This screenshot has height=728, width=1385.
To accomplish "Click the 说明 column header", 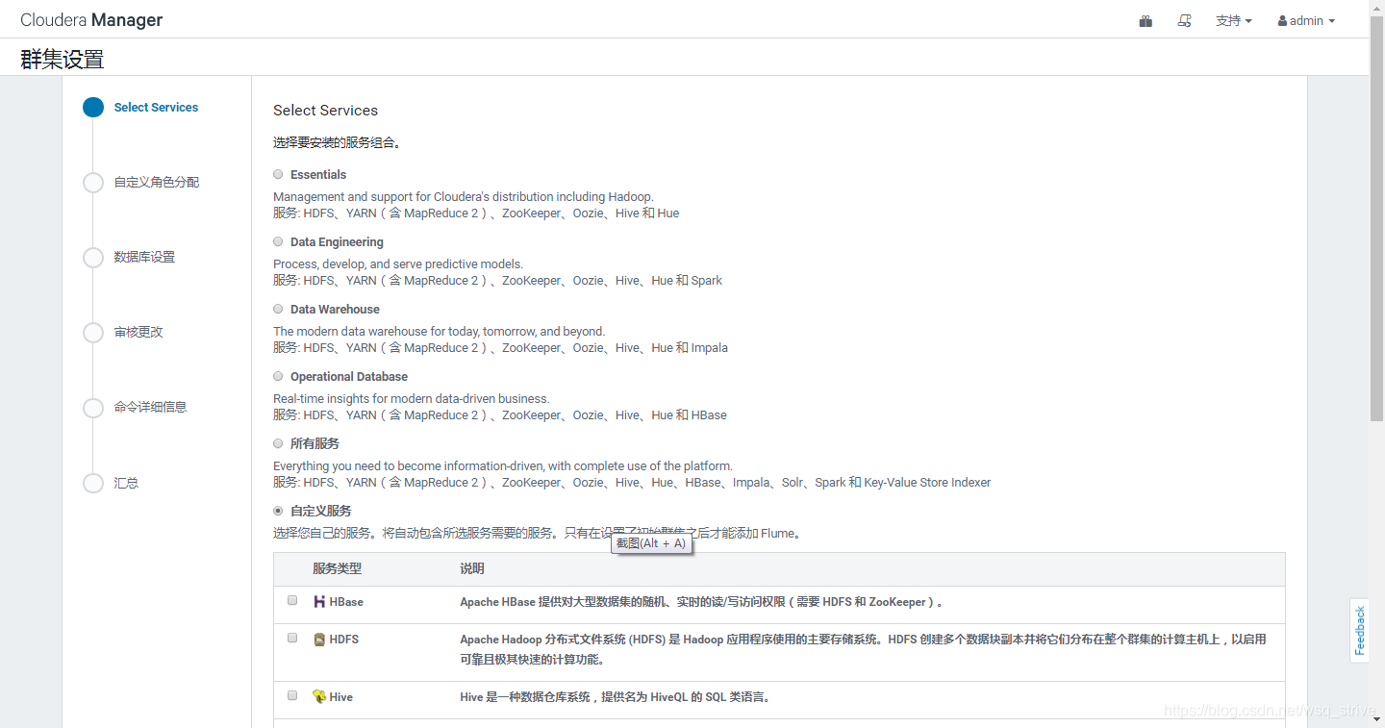I will coord(472,569).
